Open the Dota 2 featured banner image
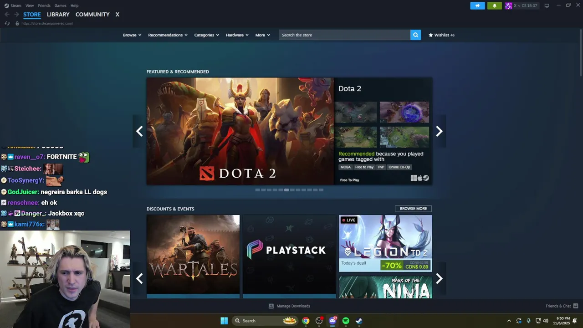583x328 pixels. 240,131
